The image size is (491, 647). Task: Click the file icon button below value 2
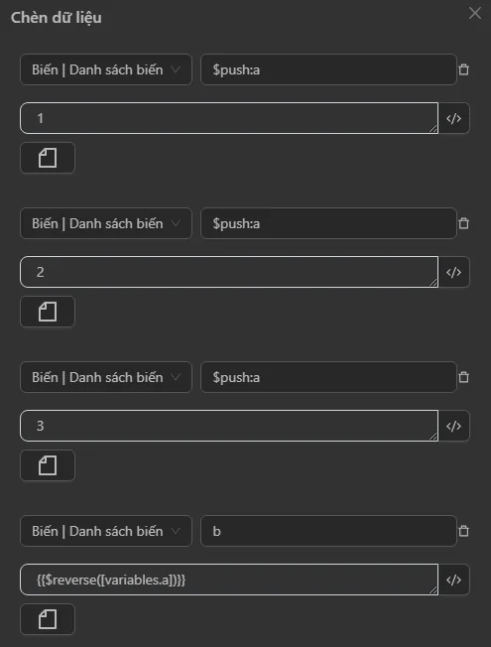pyautogui.click(x=48, y=312)
